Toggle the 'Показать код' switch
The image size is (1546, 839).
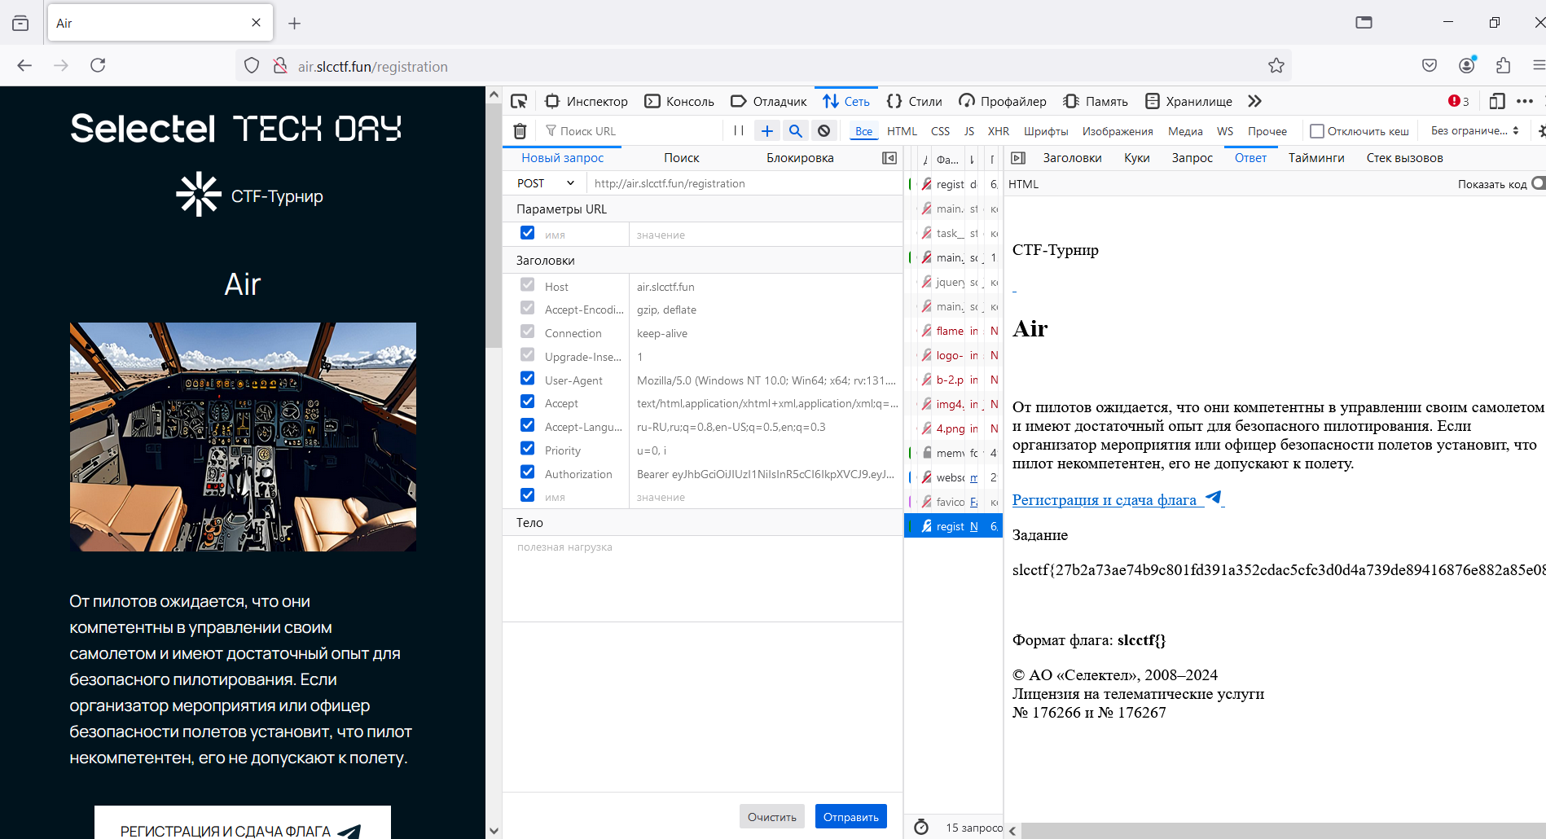coord(1537,183)
